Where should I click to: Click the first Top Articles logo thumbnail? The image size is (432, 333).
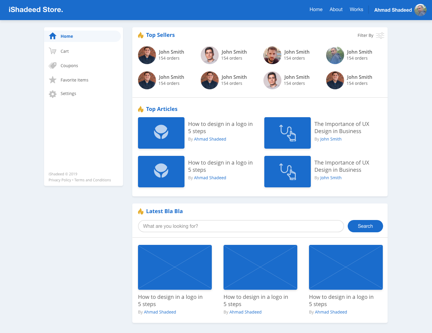pos(161,133)
